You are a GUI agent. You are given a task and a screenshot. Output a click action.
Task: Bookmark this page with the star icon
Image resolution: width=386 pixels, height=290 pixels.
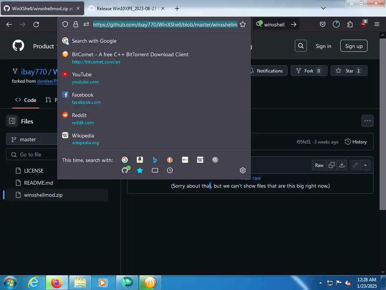[243, 24]
